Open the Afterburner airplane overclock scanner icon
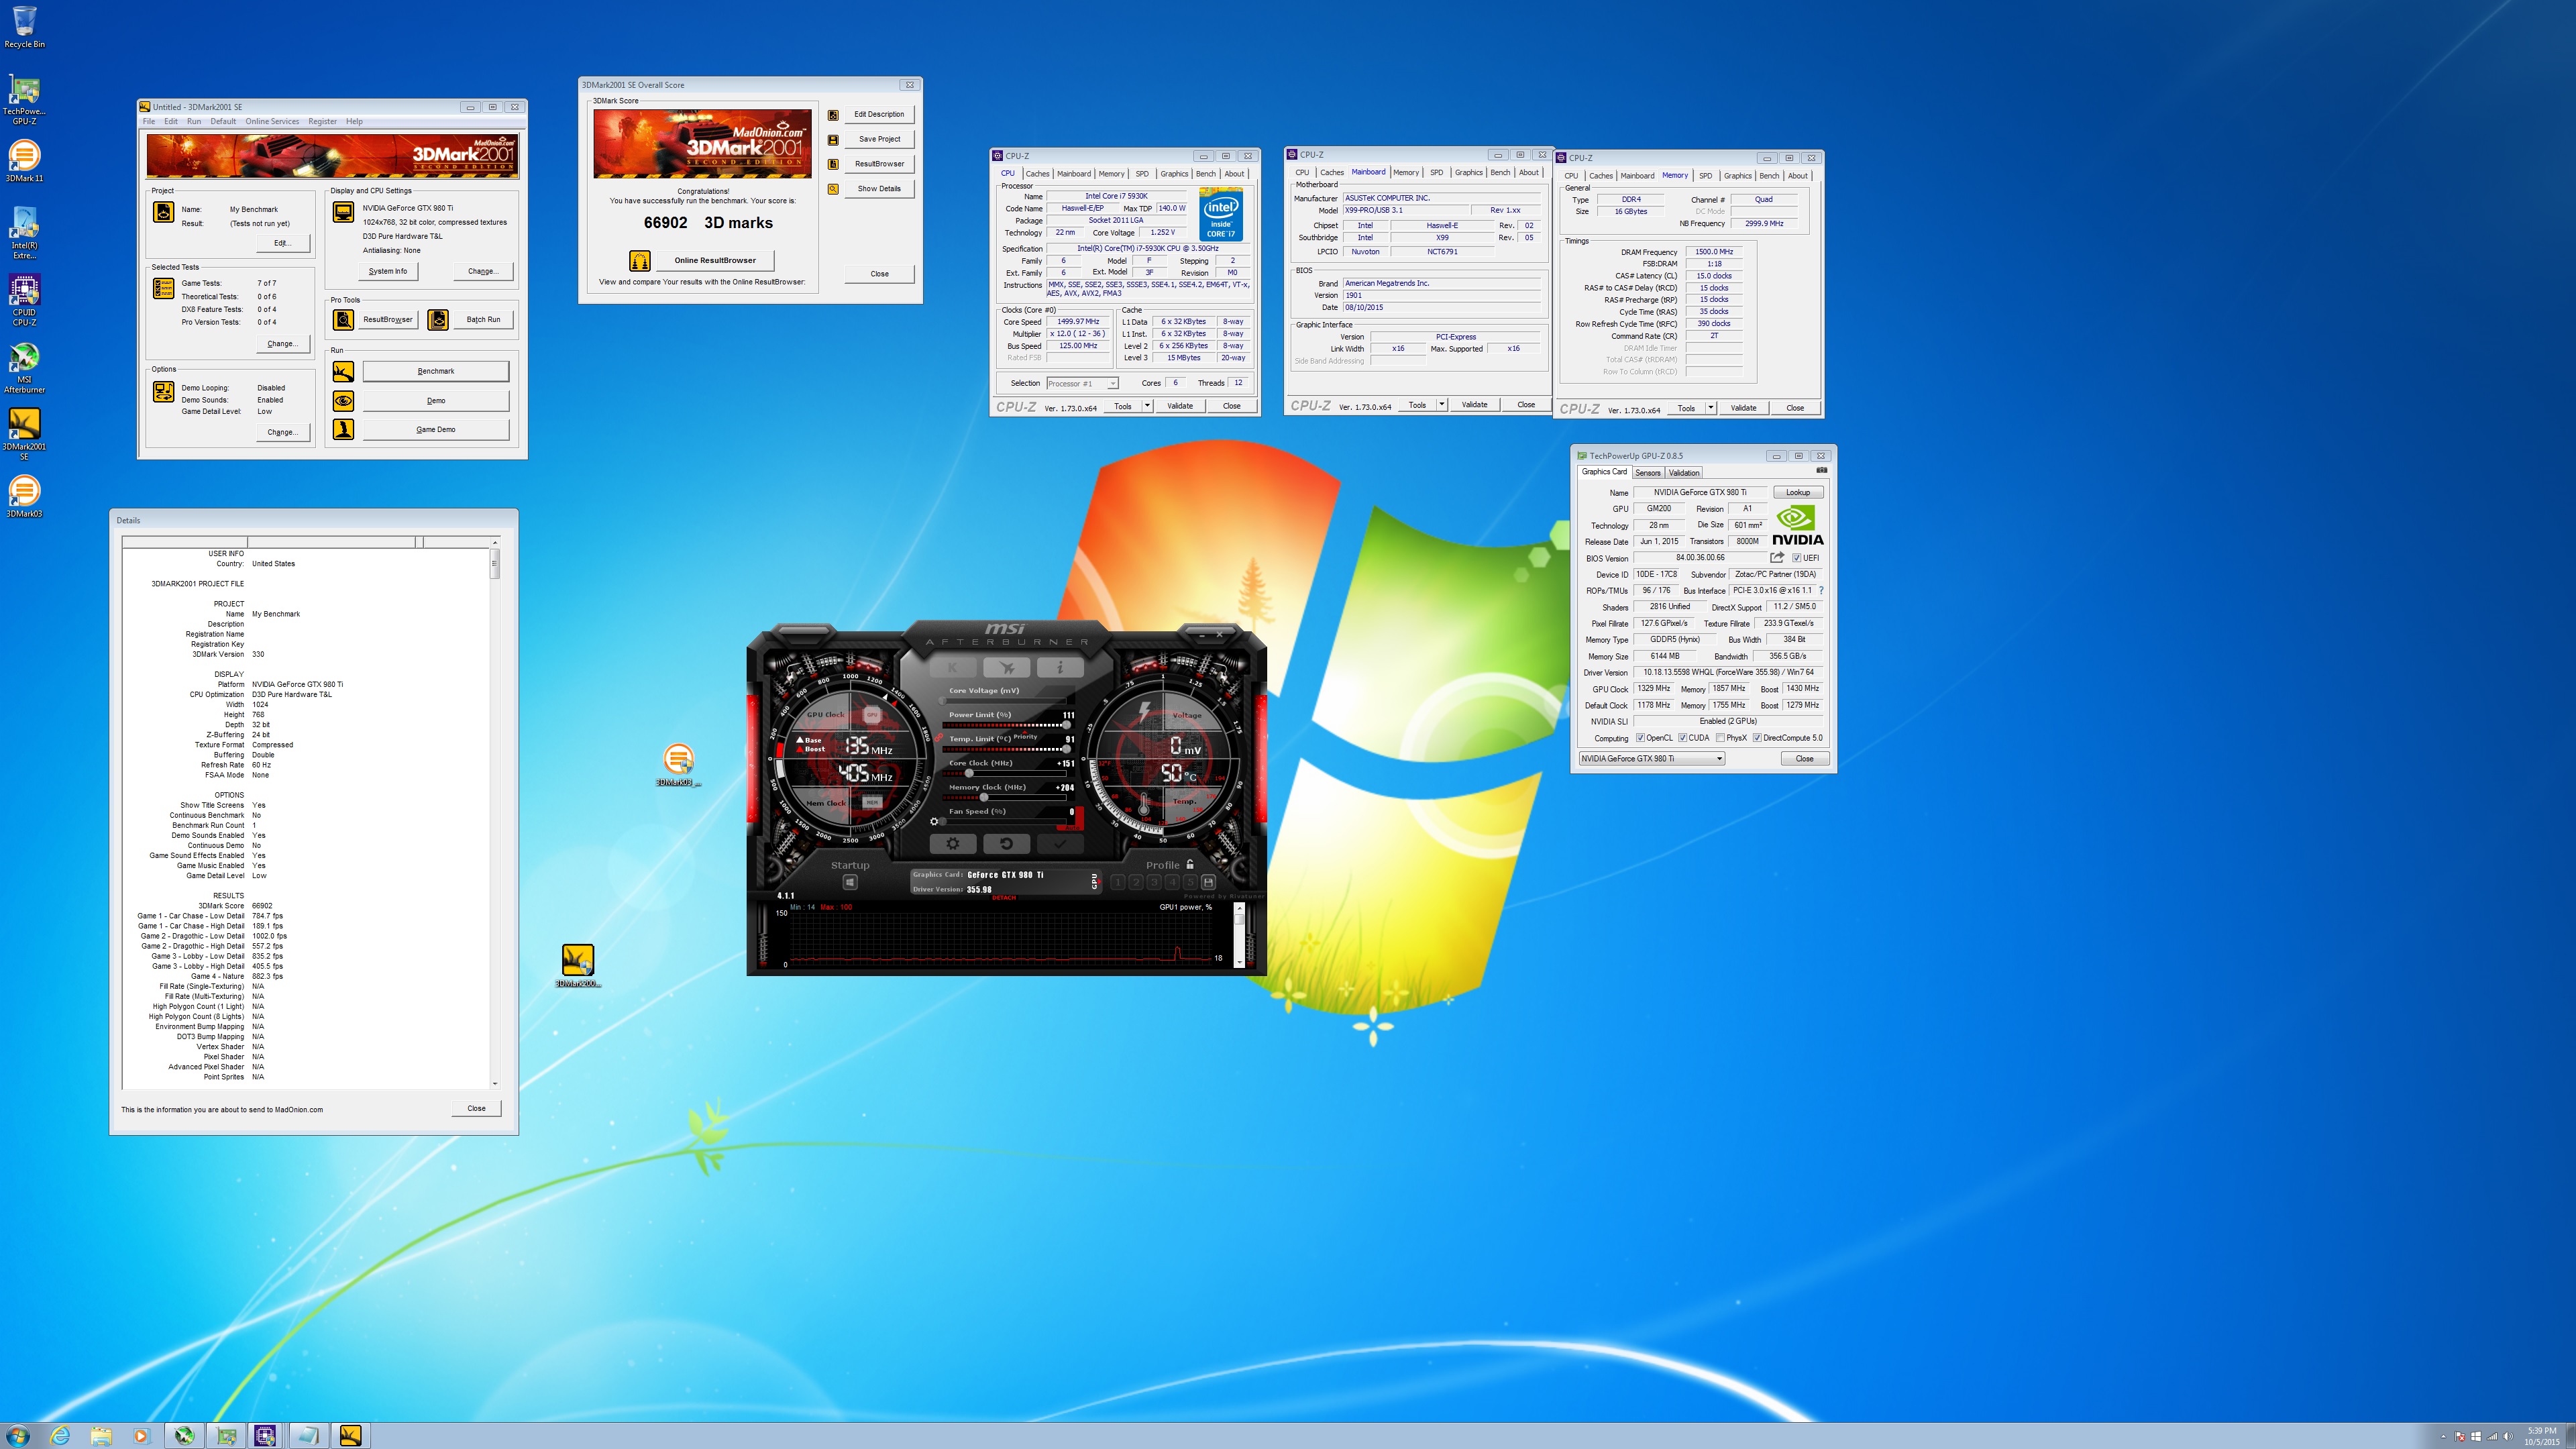 coord(1006,667)
